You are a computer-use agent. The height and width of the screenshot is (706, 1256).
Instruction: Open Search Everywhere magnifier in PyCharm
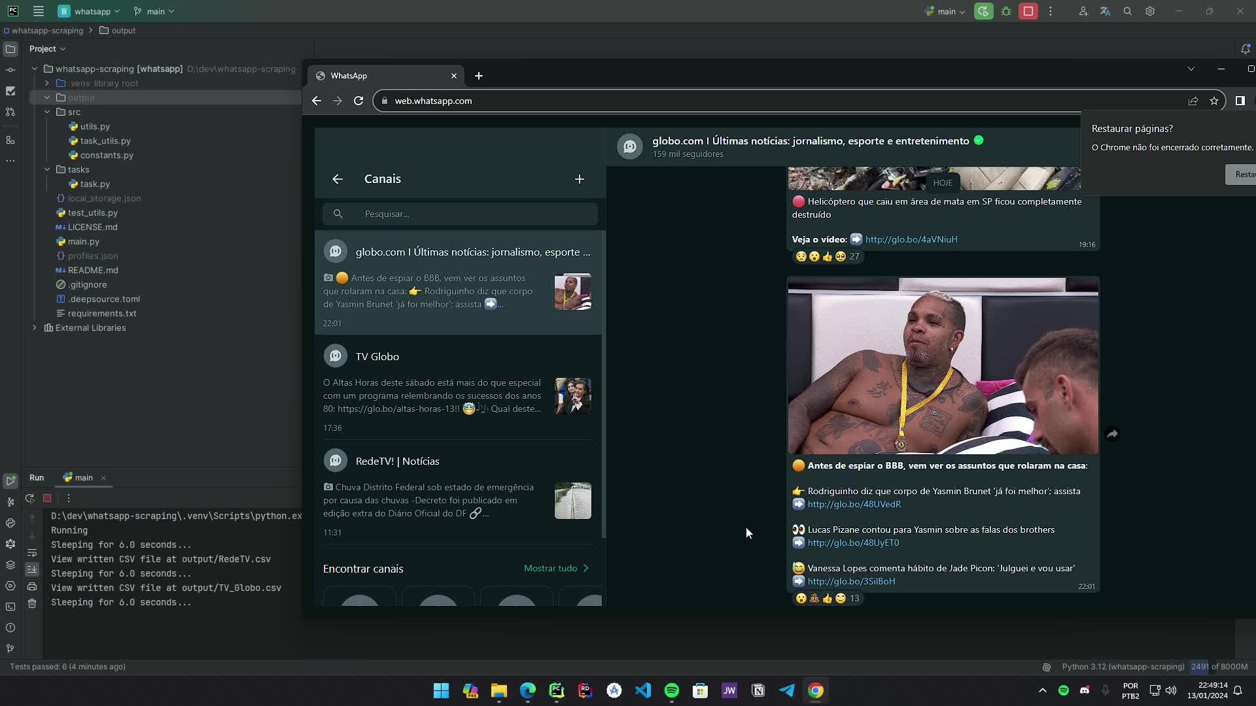coord(1127,11)
